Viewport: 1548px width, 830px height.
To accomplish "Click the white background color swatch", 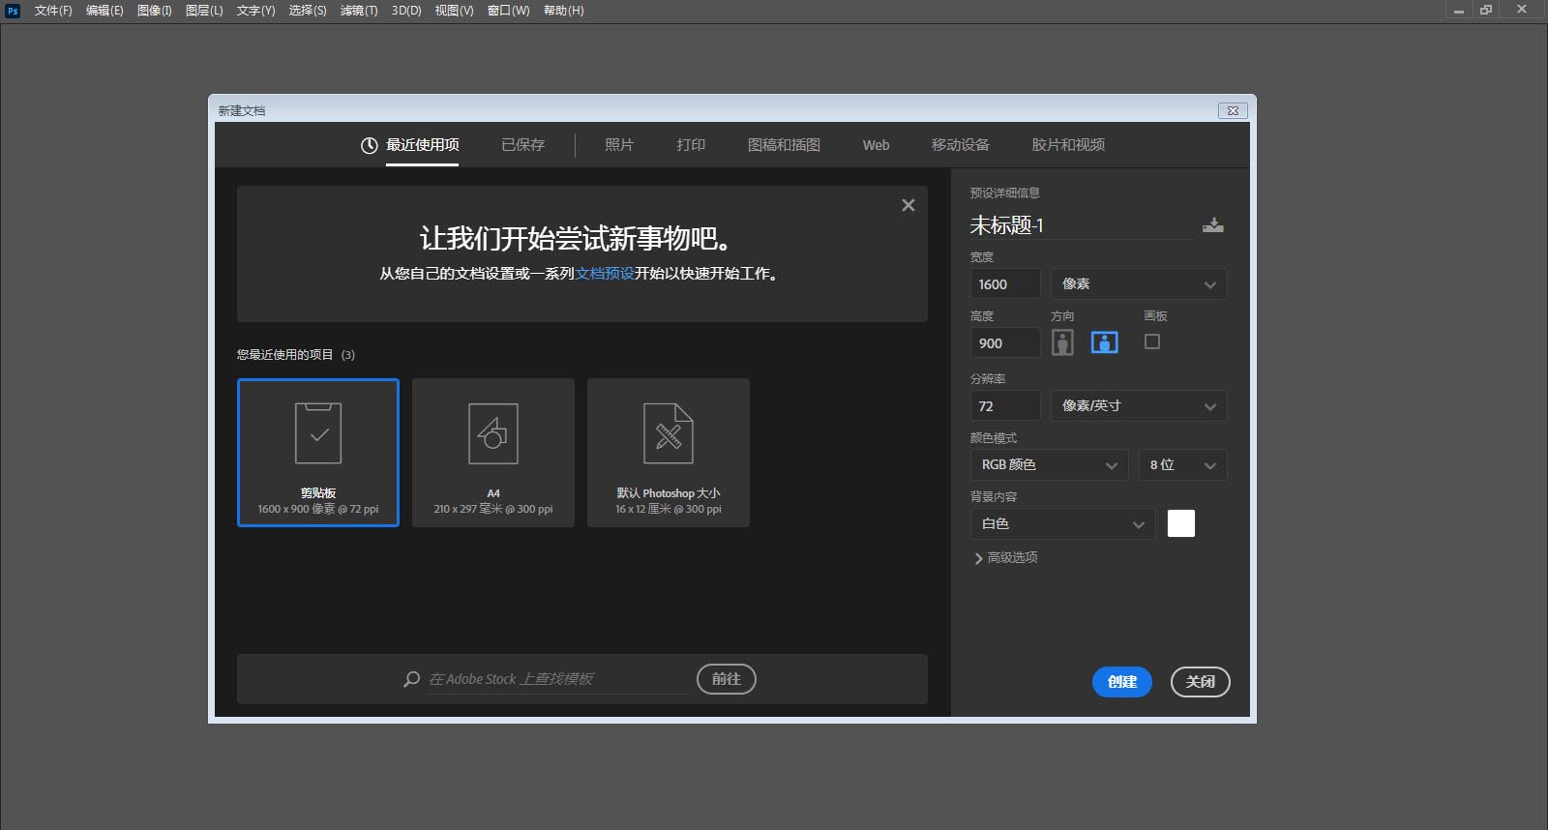I will [1180, 523].
